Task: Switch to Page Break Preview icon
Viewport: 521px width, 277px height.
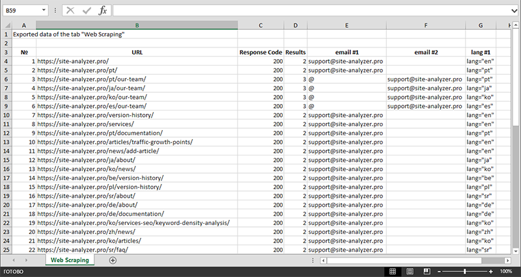Action: [427, 271]
